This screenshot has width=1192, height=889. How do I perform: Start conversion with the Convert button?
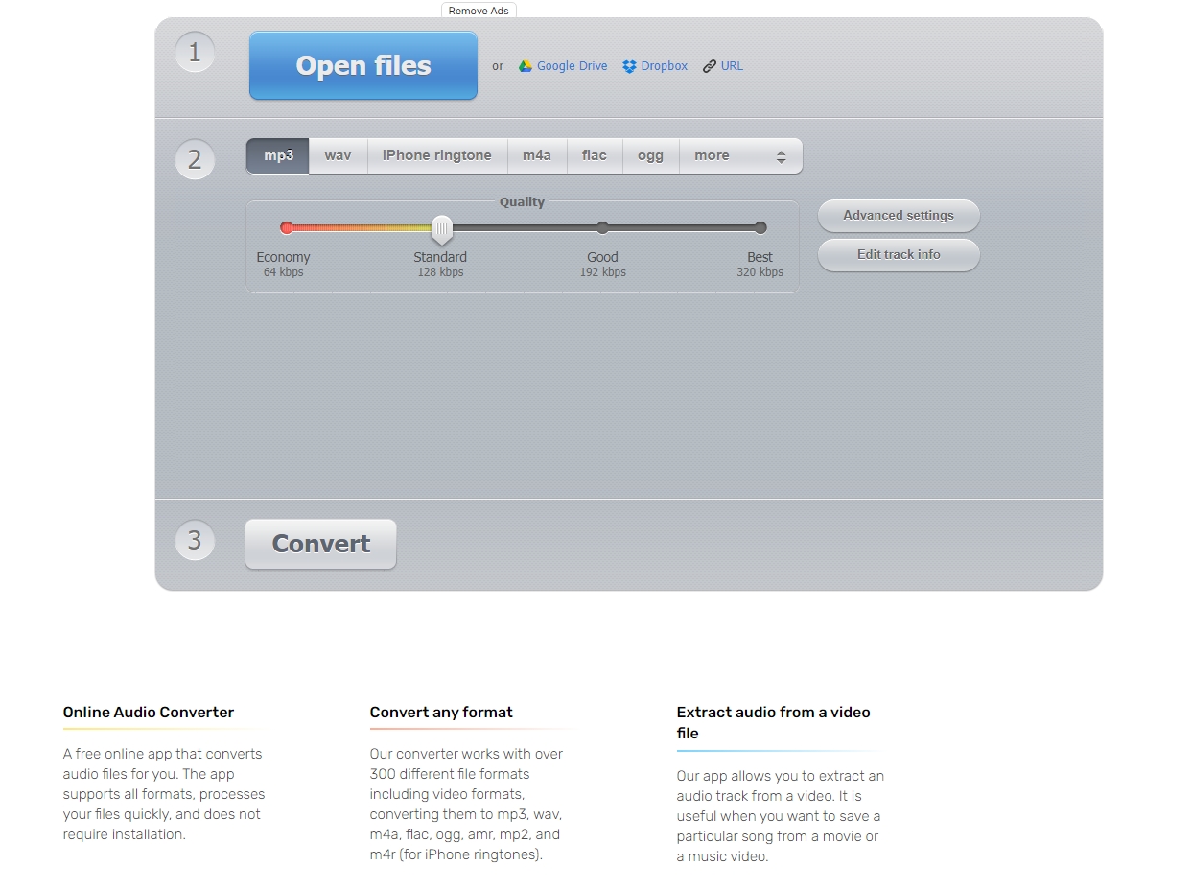pos(320,543)
